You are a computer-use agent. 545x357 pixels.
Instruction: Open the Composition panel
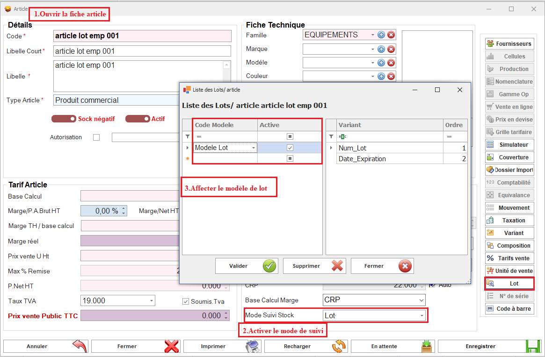[509, 245]
